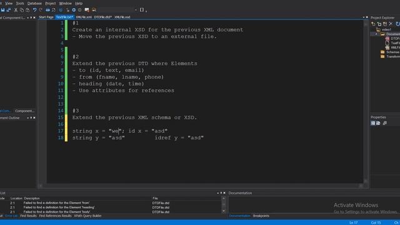Select the TextFile.txt tab

coord(64,17)
